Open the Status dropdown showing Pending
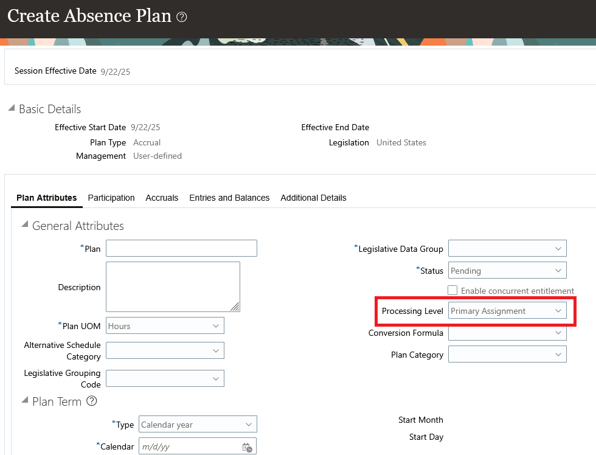596x455 pixels. [x=559, y=270]
